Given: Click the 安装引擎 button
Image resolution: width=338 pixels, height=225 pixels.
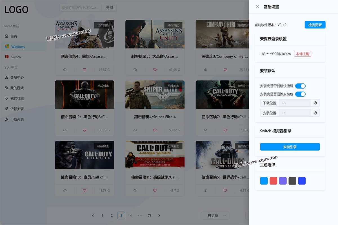Looking at the screenshot, I should [290, 147].
